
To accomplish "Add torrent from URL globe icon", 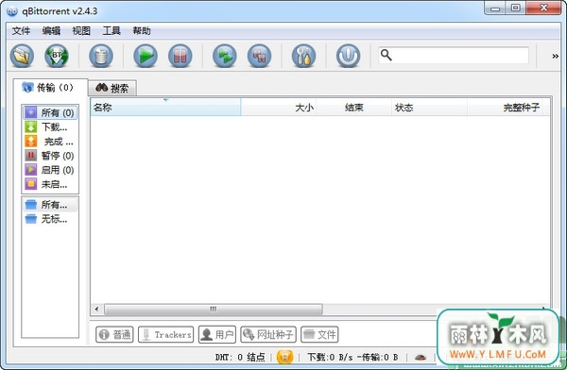I will click(57, 56).
